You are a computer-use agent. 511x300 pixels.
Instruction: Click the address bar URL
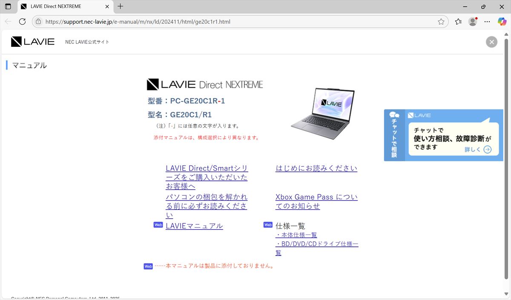point(138,21)
